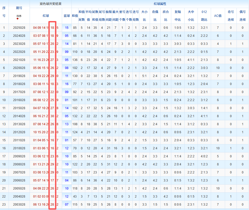Viewport: 249px width, 210px height.
Task: Click the 排序 sort label
Action: click(x=19, y=16)
